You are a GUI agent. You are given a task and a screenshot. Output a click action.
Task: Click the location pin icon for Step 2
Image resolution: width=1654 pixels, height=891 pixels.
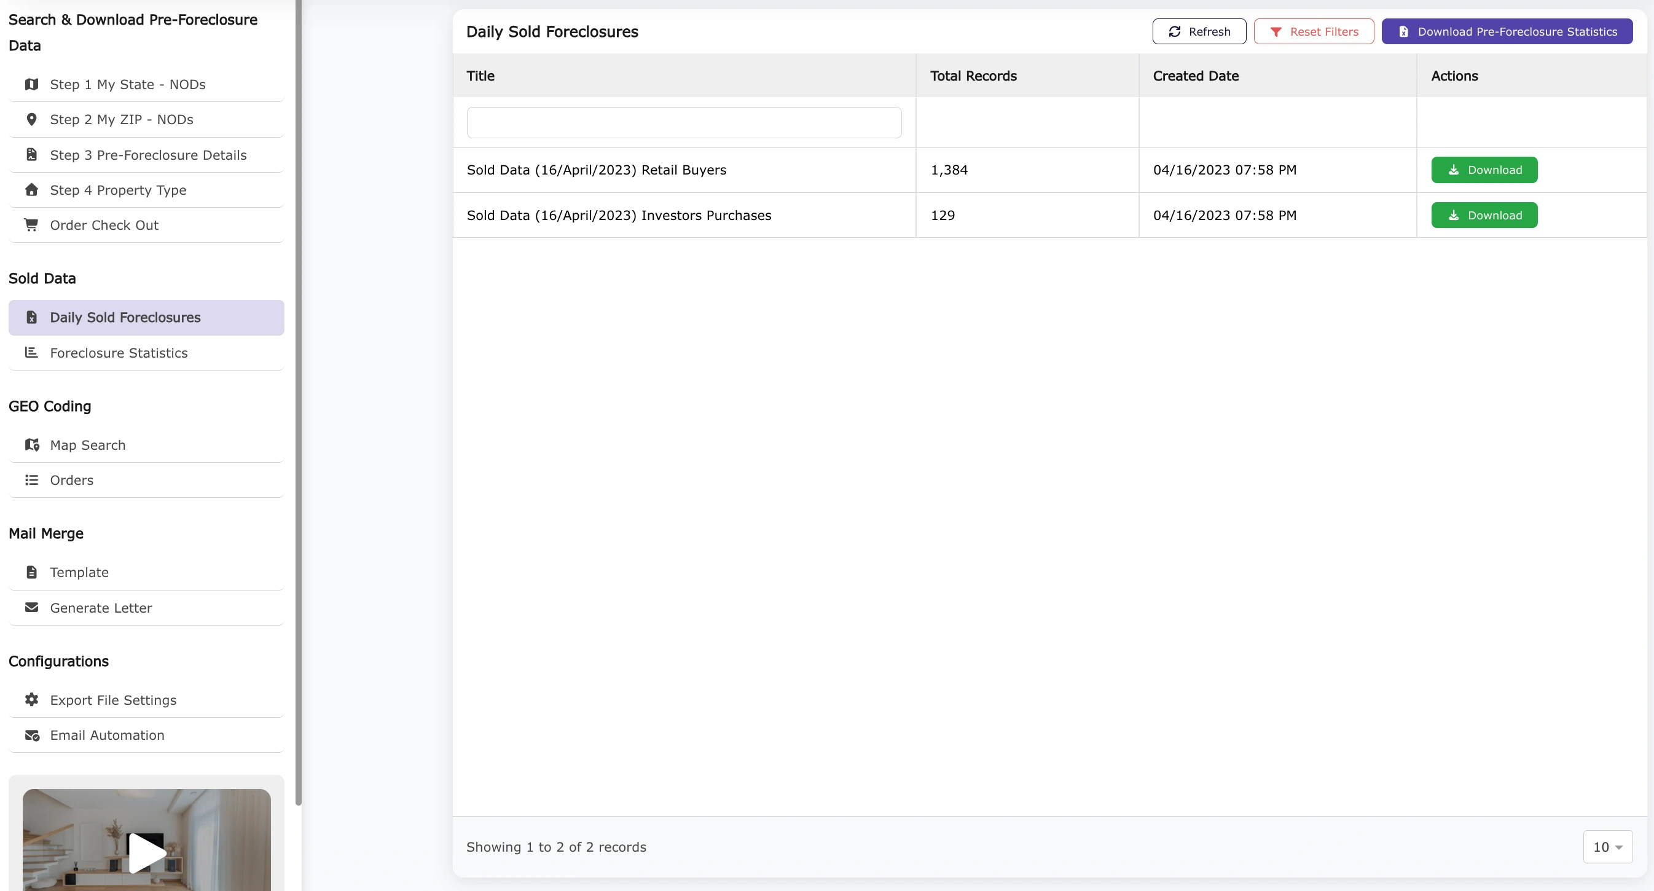pos(31,119)
